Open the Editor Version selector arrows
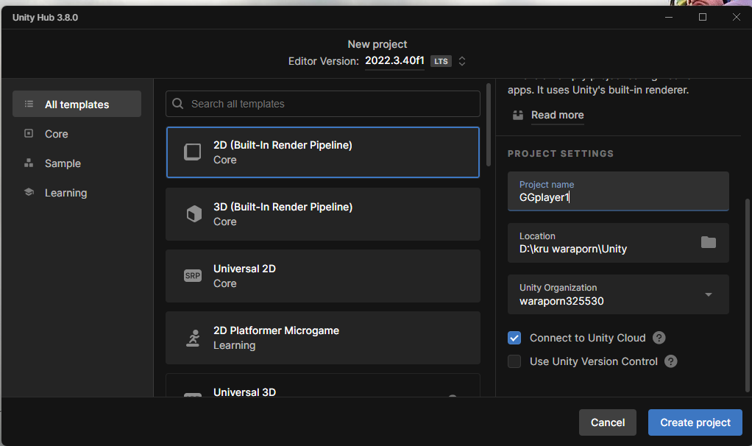752x446 pixels. point(462,61)
